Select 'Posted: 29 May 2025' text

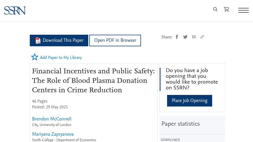[x=50, y=107]
